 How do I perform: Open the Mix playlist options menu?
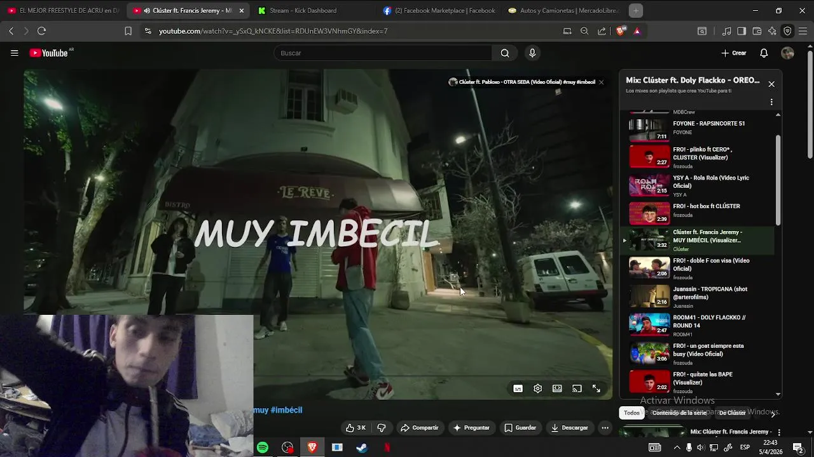pos(771,102)
